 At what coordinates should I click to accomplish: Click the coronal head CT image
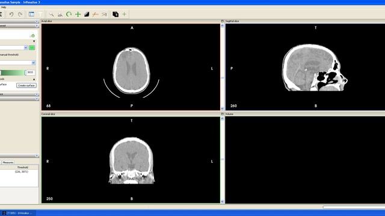point(132,161)
